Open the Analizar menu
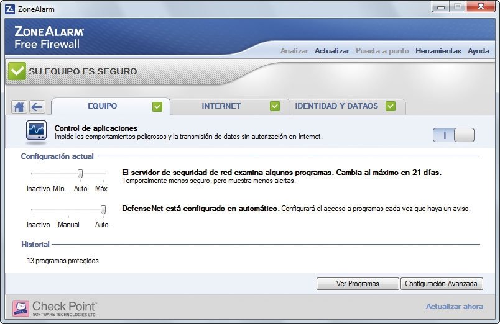 294,51
